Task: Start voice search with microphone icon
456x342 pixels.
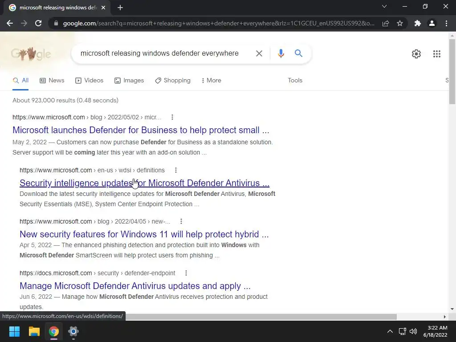Action: [281, 53]
